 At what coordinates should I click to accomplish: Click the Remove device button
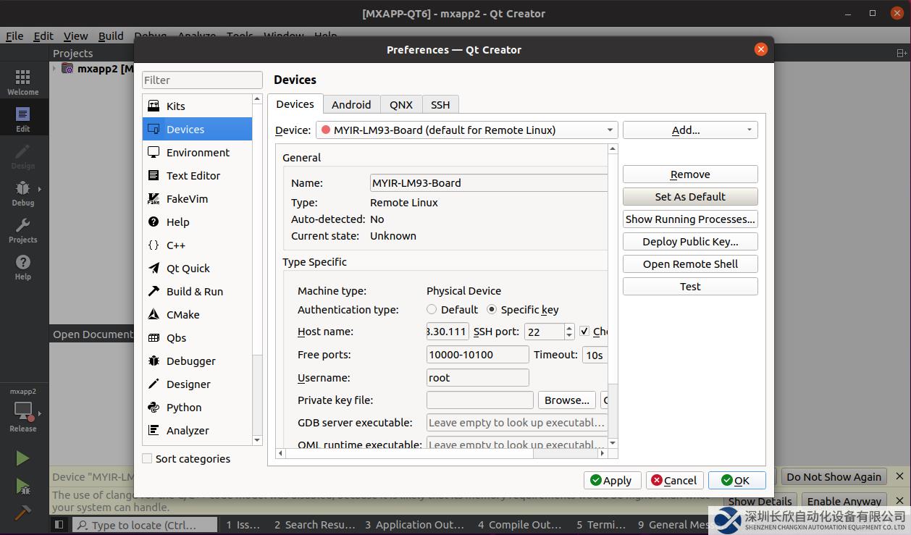(690, 174)
